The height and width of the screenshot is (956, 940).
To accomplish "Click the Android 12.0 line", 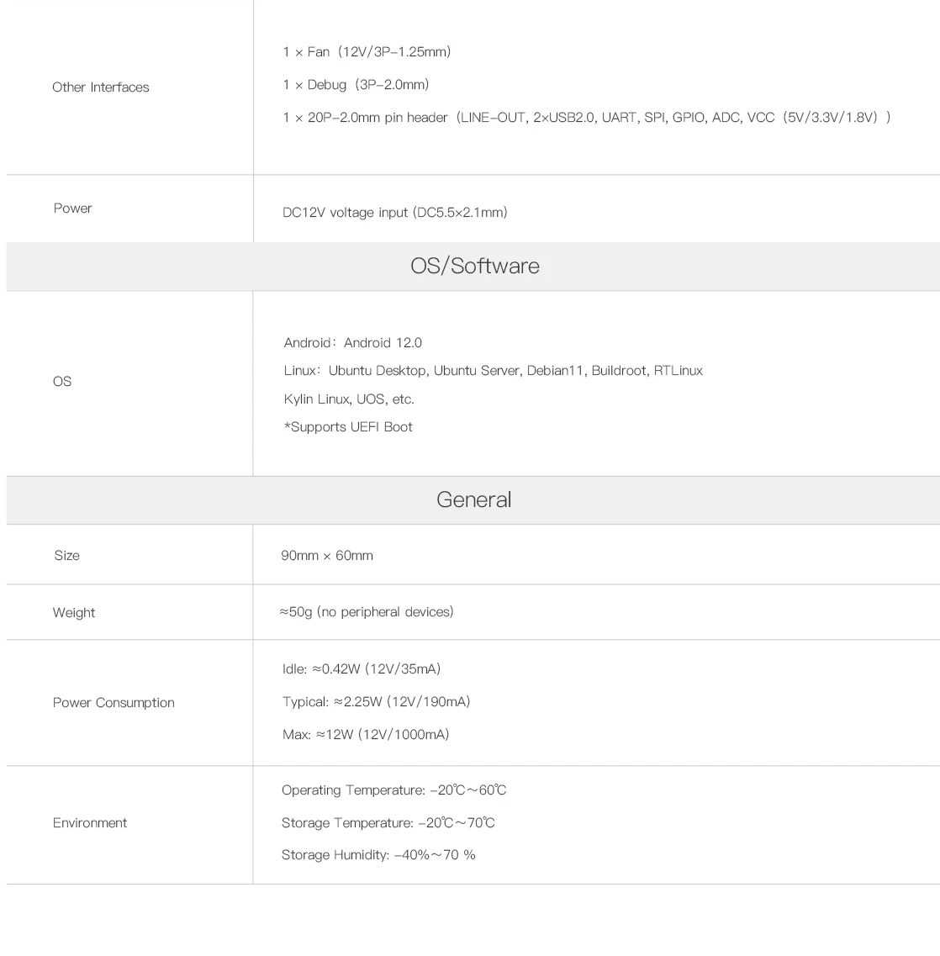I will point(352,343).
